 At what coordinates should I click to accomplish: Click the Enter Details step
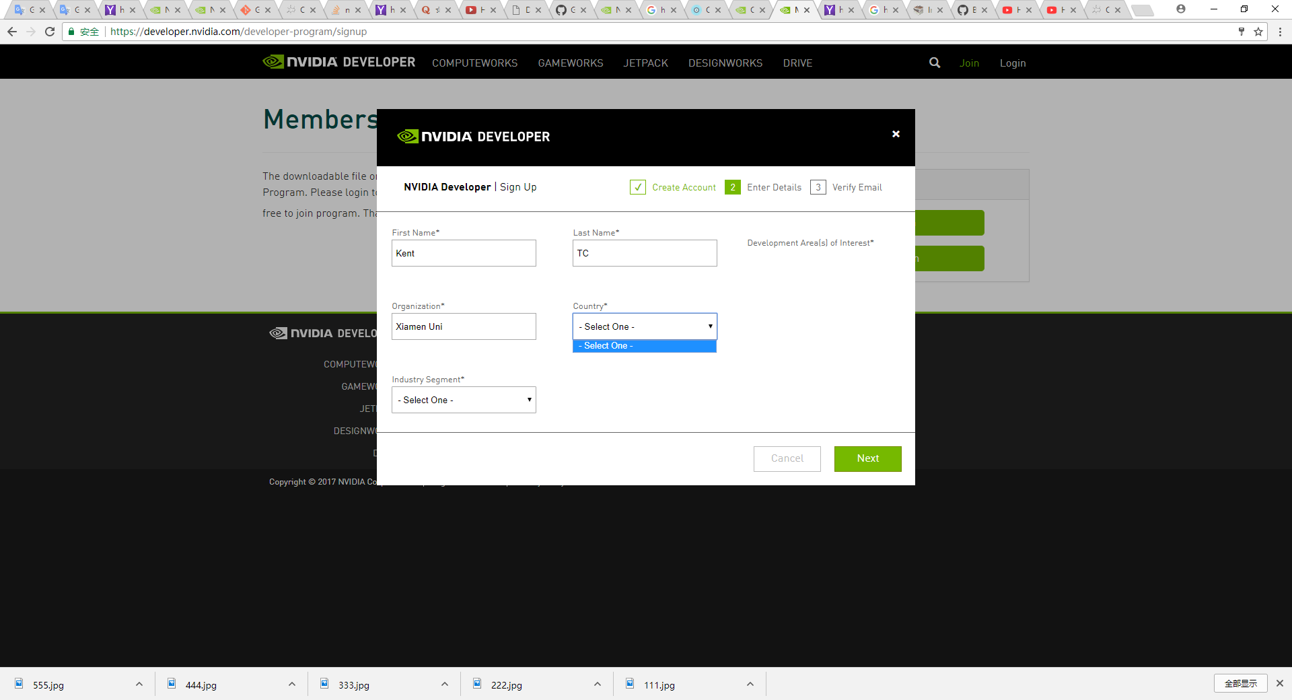click(763, 187)
